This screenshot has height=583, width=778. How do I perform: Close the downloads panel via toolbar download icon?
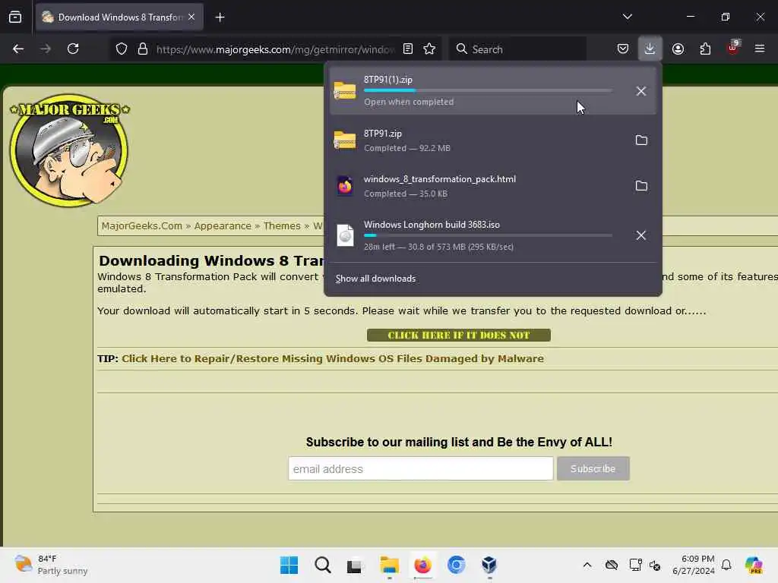pos(650,49)
